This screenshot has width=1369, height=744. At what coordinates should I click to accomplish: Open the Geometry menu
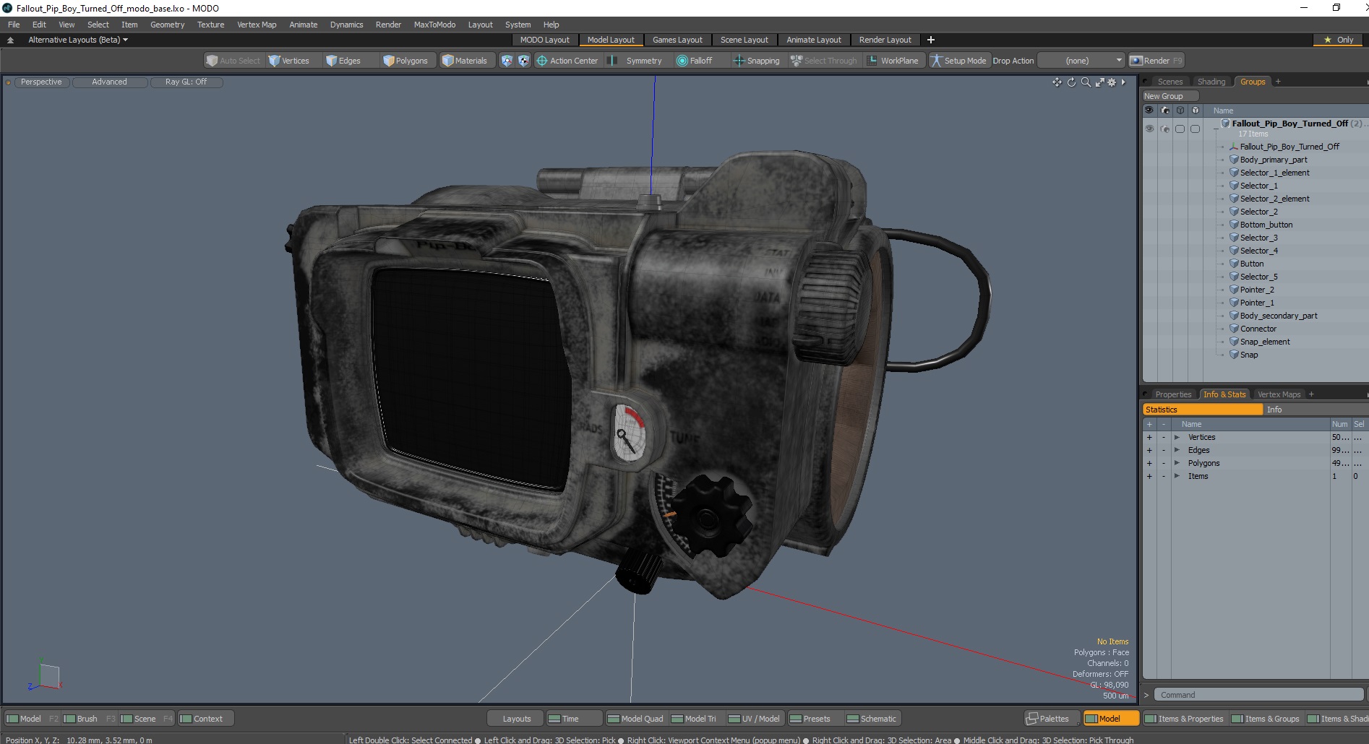pyautogui.click(x=167, y=25)
